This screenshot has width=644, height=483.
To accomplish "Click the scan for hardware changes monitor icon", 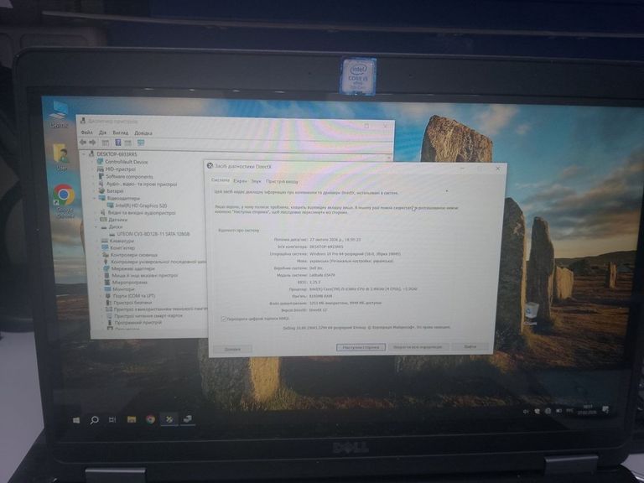I will click(x=141, y=143).
